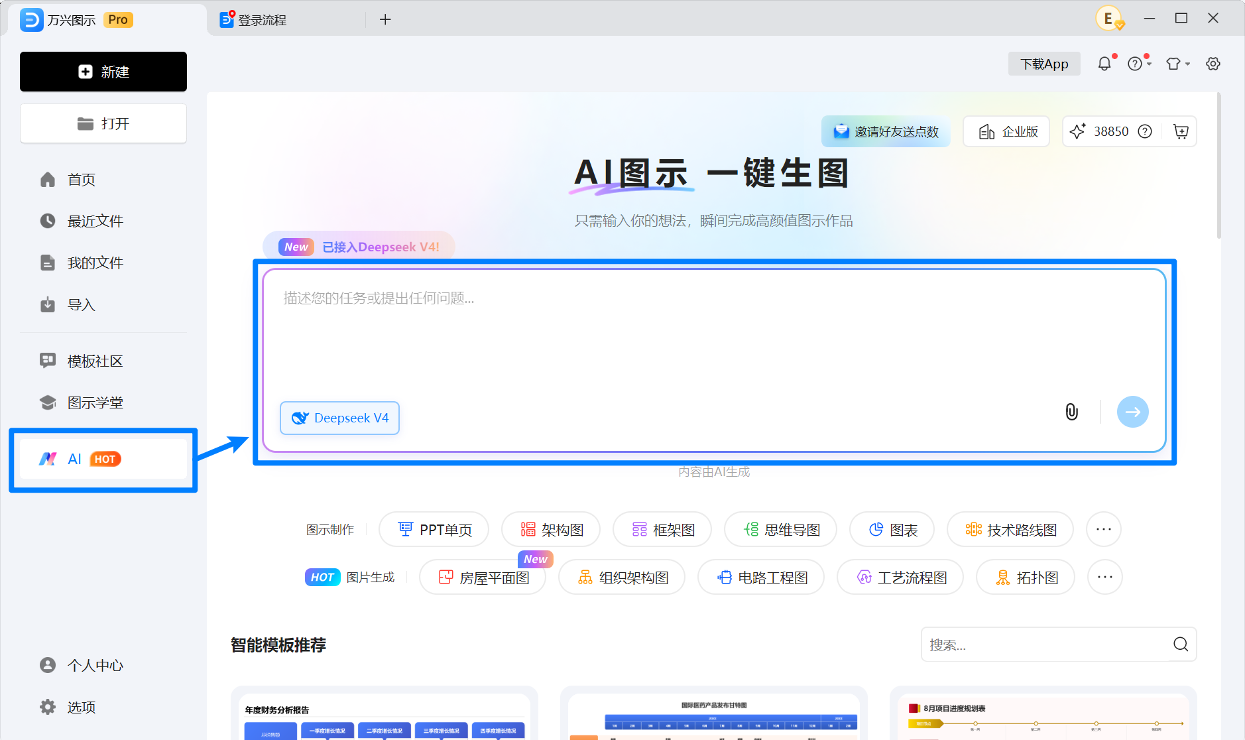Open 我的文件 in the sidebar

pyautogui.click(x=103, y=263)
